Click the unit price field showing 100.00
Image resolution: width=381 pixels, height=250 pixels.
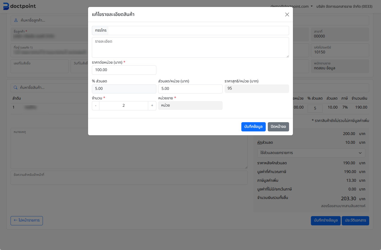tap(124, 70)
